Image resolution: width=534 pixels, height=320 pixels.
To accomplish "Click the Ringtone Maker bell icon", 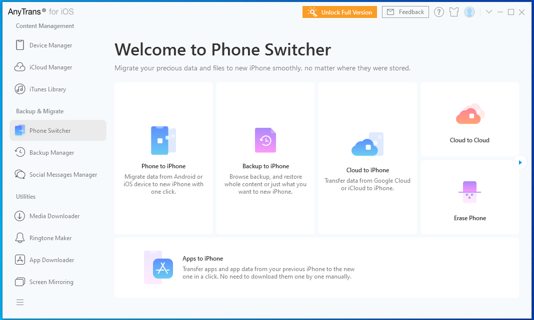I will [x=20, y=238].
